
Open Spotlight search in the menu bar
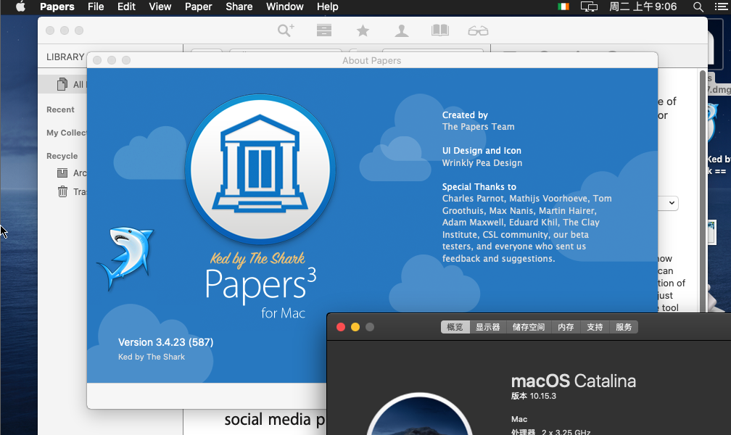pyautogui.click(x=698, y=7)
